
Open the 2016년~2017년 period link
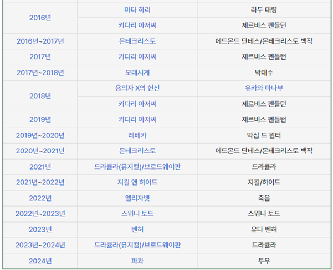point(40,41)
